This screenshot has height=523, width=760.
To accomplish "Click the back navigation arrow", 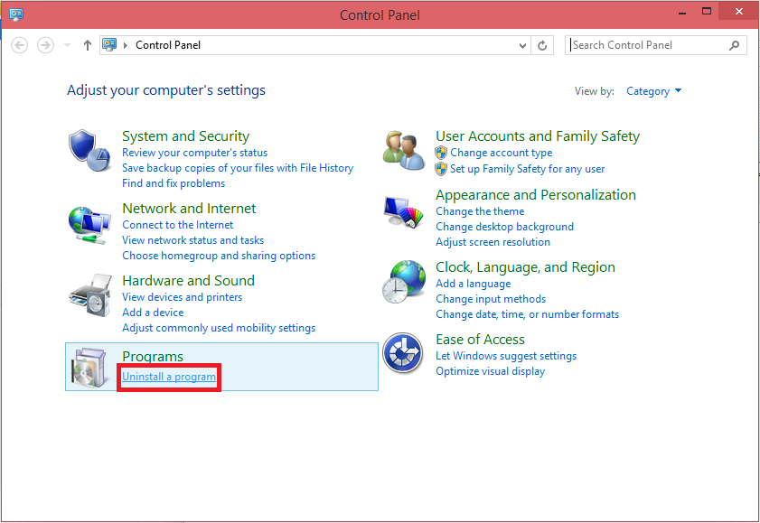I will pyautogui.click(x=19, y=44).
